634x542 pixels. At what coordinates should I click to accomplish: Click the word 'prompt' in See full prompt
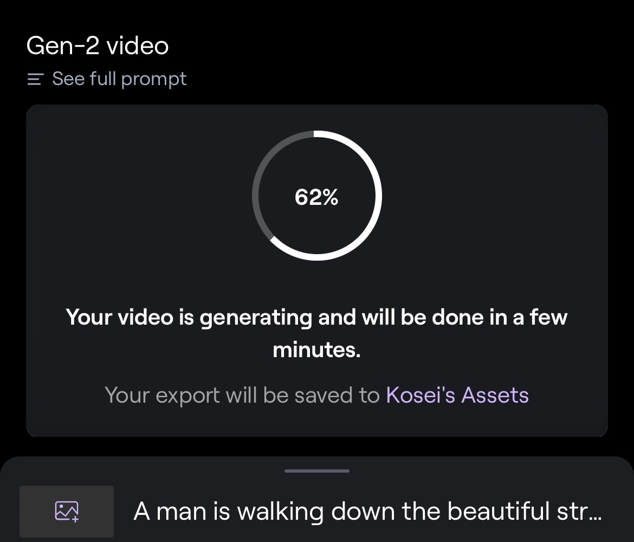pos(154,79)
